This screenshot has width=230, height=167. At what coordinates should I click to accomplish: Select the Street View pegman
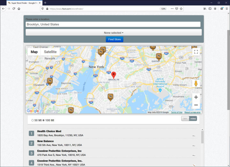click(x=196, y=83)
